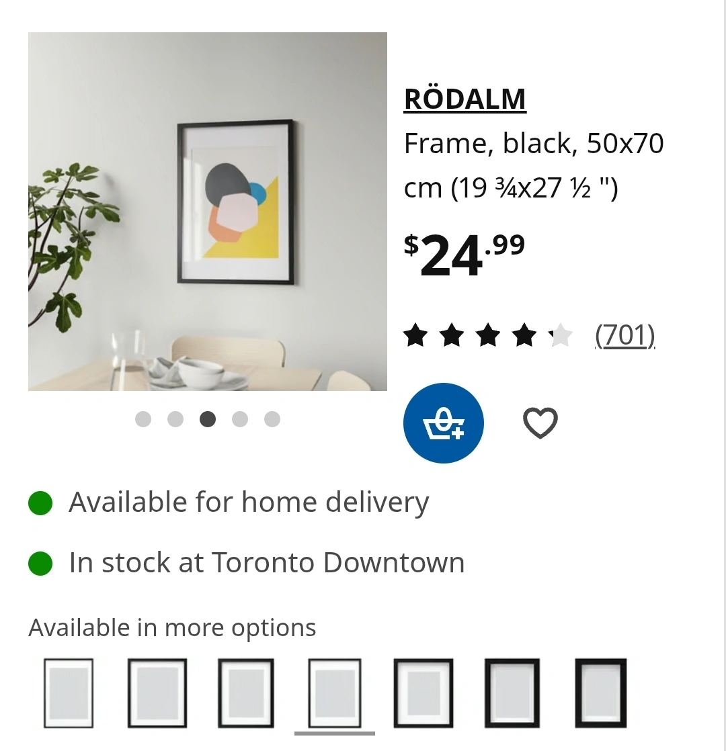Add RÖDALM frame to shopping bag
726x751 pixels.
[443, 423]
